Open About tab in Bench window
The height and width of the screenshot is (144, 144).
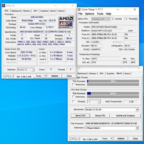(127, 73)
